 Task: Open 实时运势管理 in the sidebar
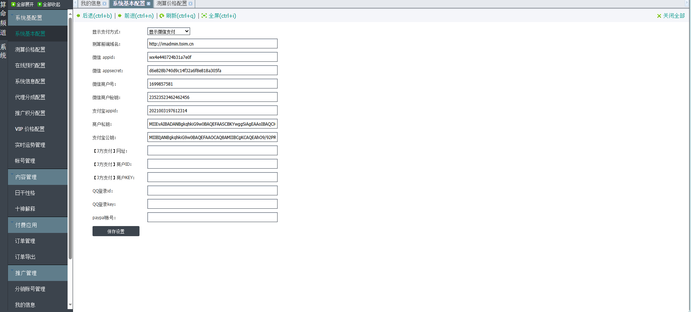pyautogui.click(x=38, y=145)
